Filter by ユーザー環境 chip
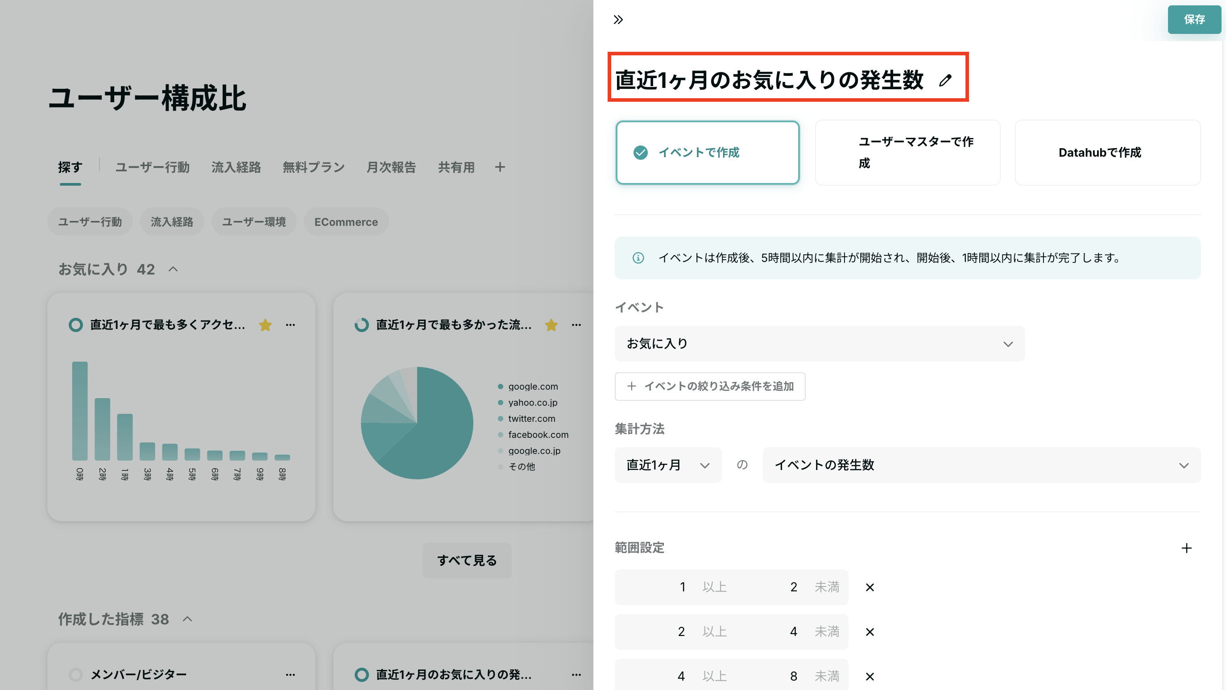Viewport: 1226px width, 690px height. 254,221
